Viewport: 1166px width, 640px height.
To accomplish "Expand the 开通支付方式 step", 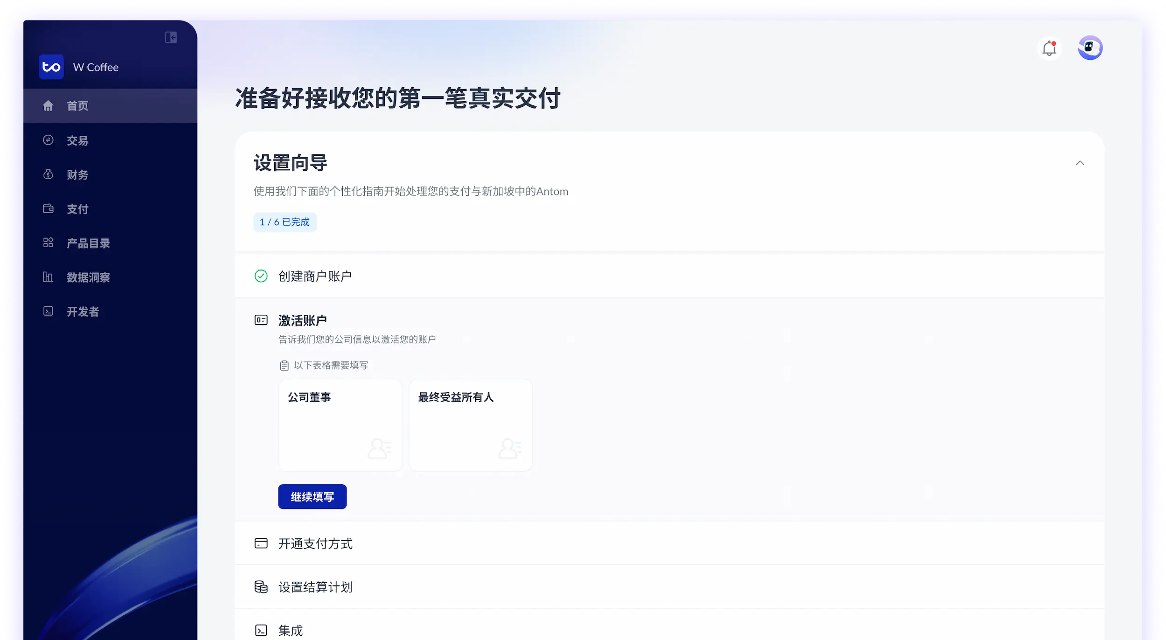I will 670,543.
